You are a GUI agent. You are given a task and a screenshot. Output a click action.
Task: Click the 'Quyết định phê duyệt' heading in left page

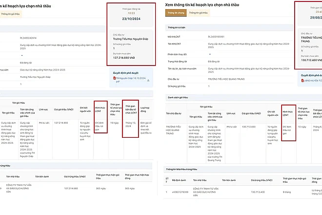coord(126,73)
